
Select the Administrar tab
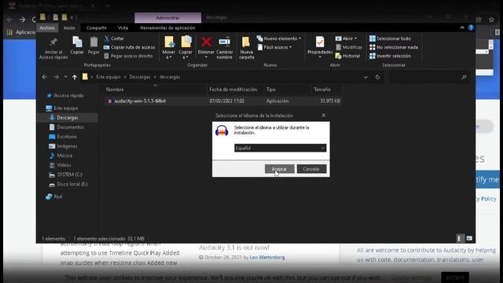pos(167,17)
